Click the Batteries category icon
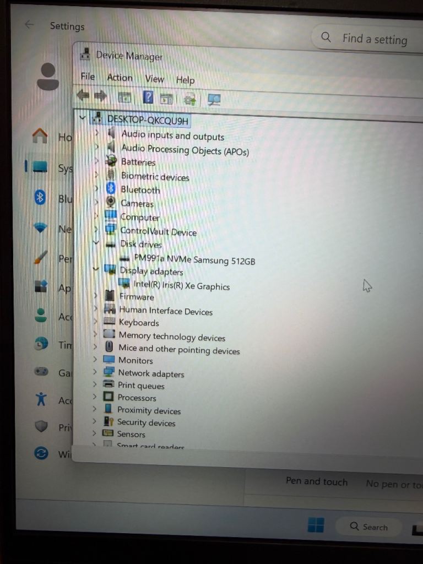Image resolution: width=423 pixels, height=564 pixels. point(111,161)
